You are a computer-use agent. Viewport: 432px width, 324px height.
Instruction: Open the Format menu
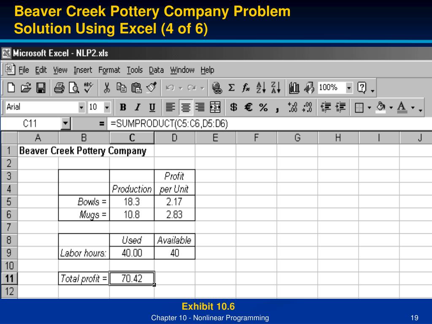[x=109, y=70]
